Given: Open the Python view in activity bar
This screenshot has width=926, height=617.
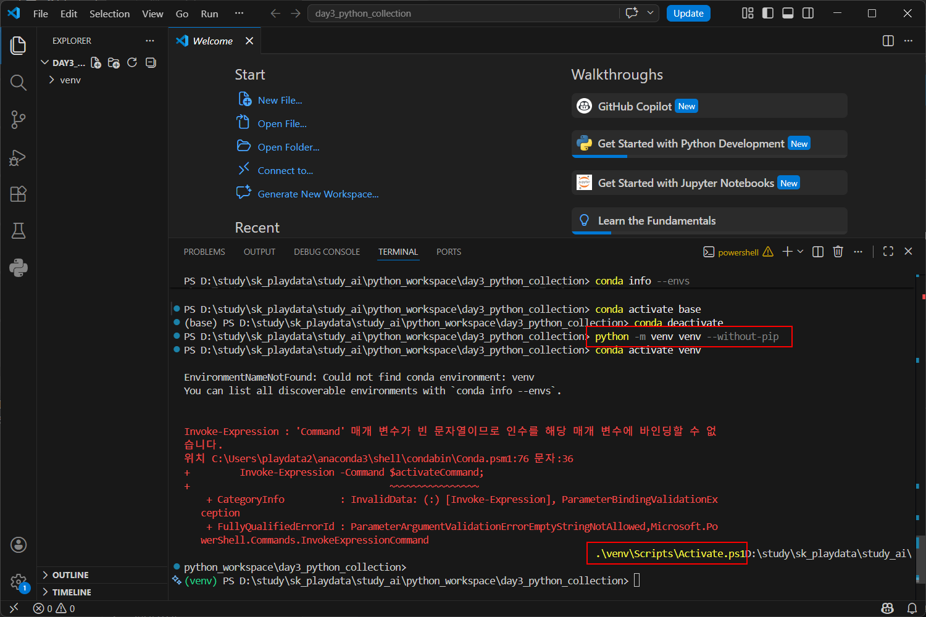Looking at the screenshot, I should (x=19, y=268).
